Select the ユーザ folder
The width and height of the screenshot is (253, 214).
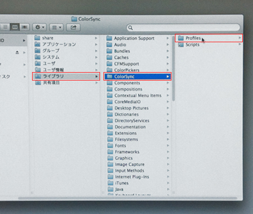pos(66,64)
